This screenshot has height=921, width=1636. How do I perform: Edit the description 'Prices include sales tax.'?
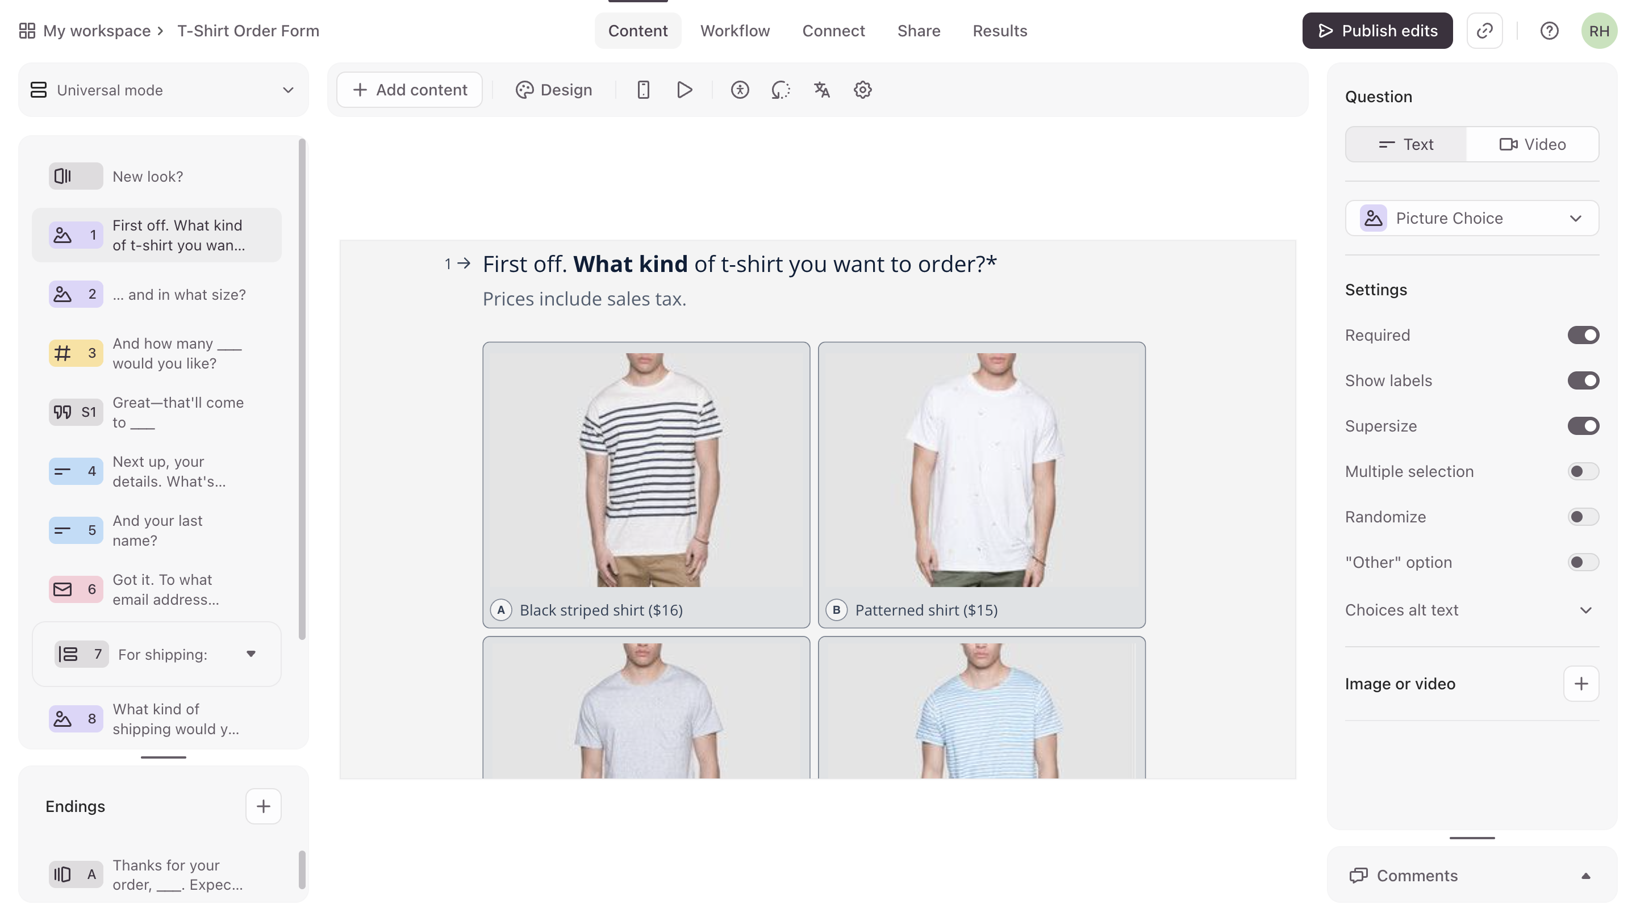[x=585, y=298]
